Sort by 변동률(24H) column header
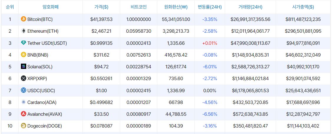 (x=210, y=7)
